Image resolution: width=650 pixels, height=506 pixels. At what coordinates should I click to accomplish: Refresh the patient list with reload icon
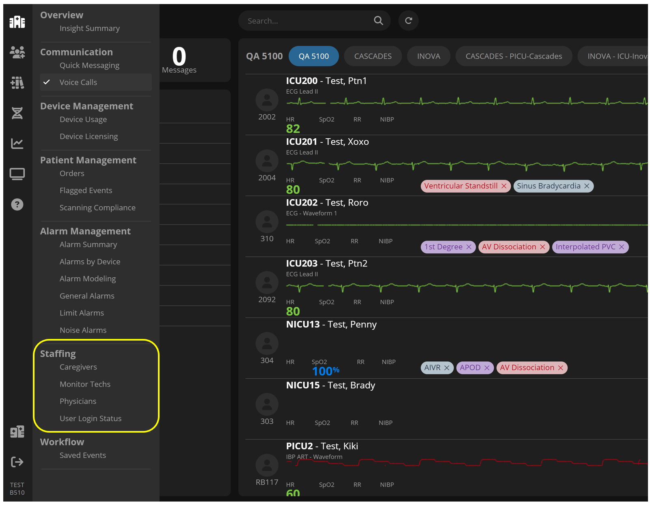(x=408, y=21)
